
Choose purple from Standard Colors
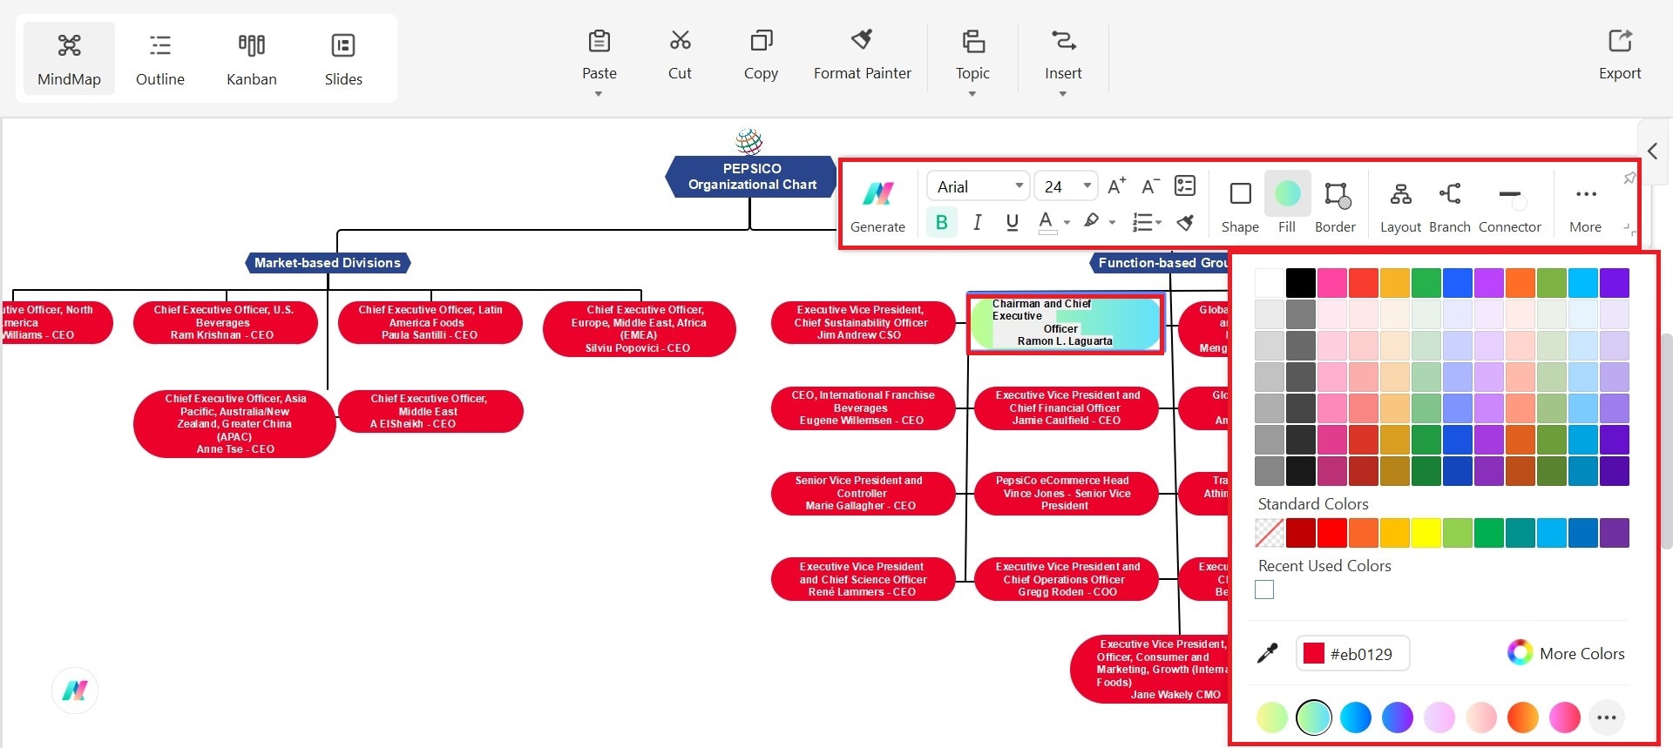[1615, 533]
